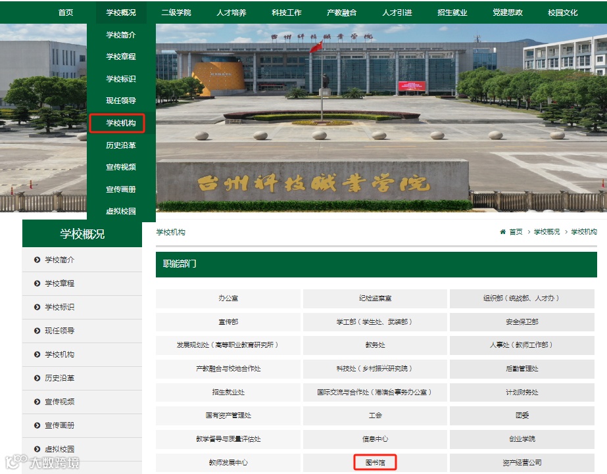Open 组织部（统战部、人才办）department
This screenshot has width=607, height=474.
click(x=522, y=298)
